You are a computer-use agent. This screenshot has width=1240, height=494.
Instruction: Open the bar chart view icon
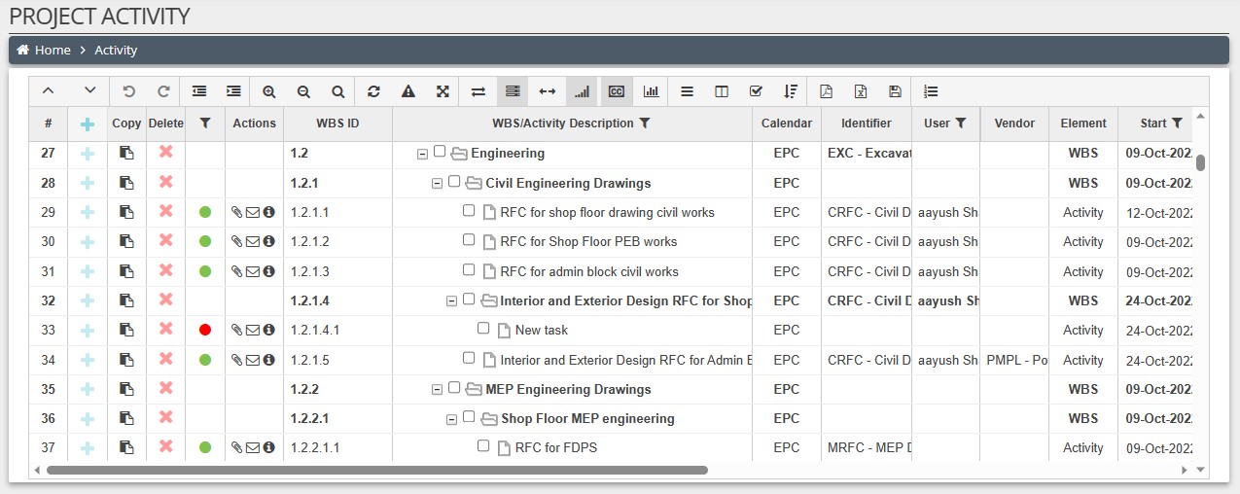tap(651, 91)
